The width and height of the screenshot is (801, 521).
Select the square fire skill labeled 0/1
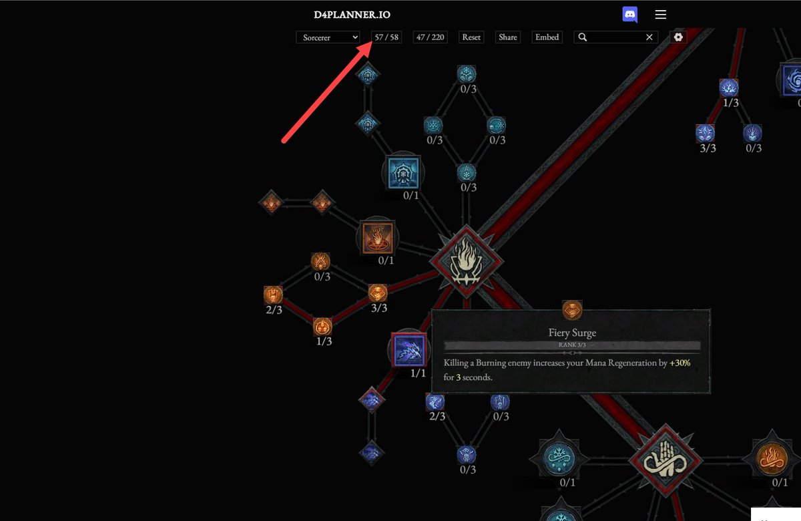378,238
